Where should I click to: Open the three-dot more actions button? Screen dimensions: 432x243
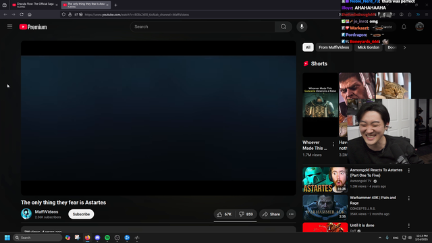pyautogui.click(x=291, y=214)
